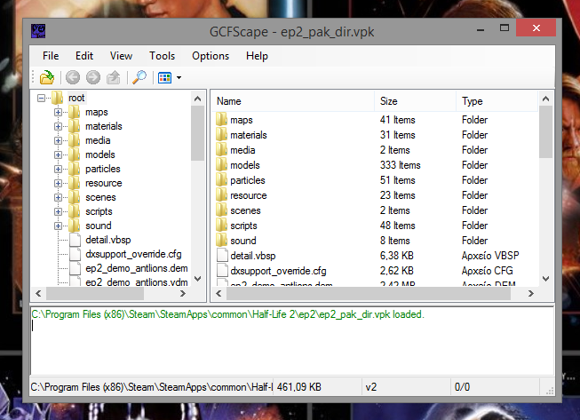Open the Views dropdown arrow in toolbar
Viewport: 580px width, 420px height.
pyautogui.click(x=179, y=77)
